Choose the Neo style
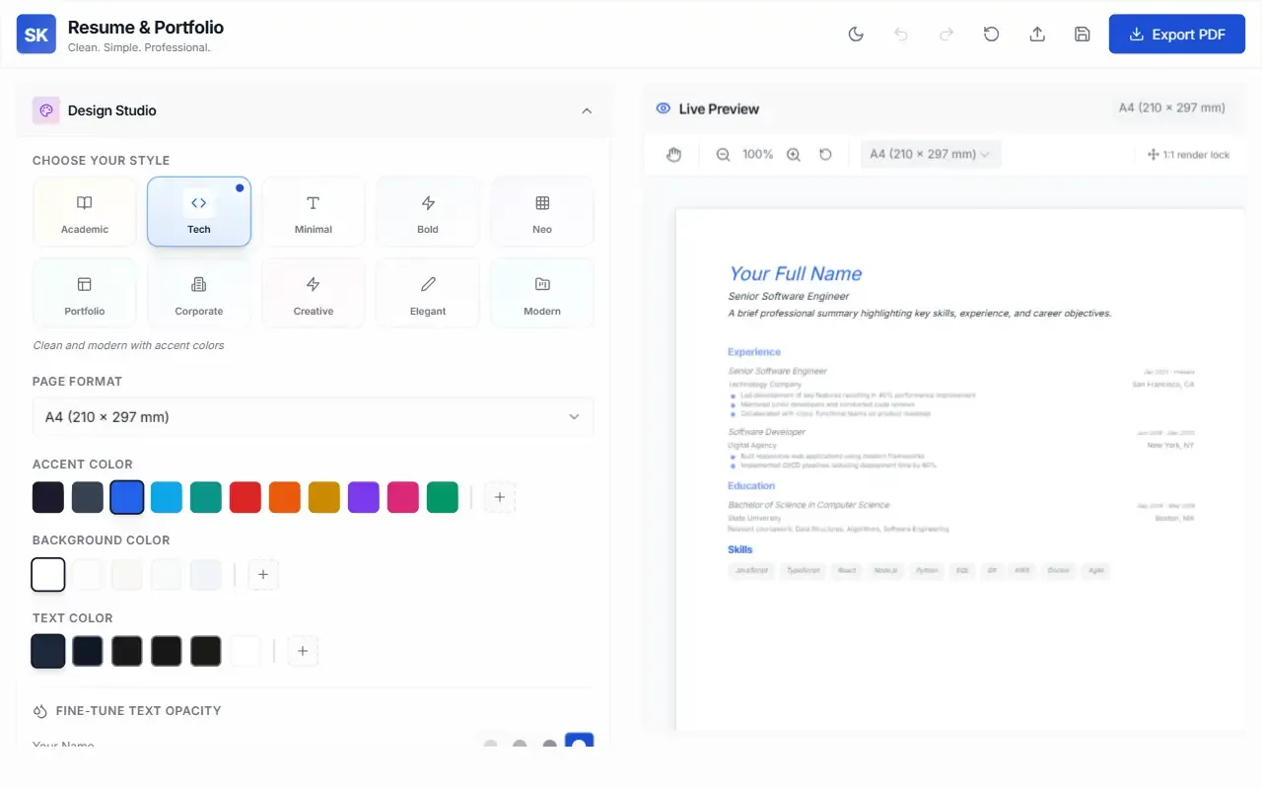Image resolution: width=1262 pixels, height=789 pixels. point(542,212)
